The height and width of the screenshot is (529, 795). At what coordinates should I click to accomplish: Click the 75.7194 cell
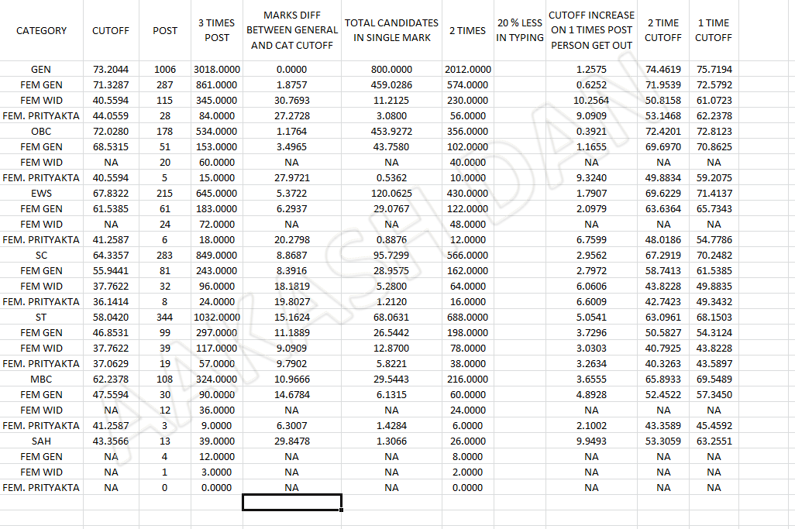point(714,69)
